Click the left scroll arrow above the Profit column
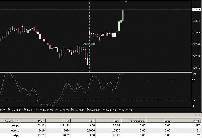Viewport: 202px width, 138px height. (x=196, y=115)
